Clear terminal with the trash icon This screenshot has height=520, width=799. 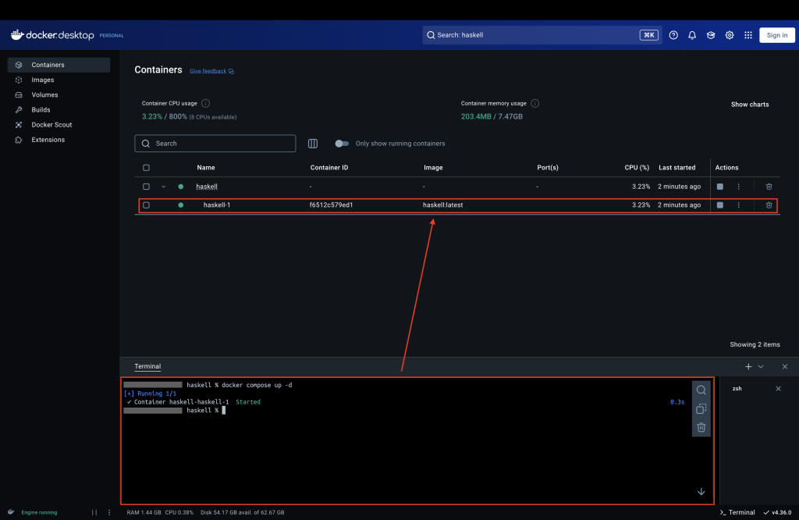pos(701,427)
